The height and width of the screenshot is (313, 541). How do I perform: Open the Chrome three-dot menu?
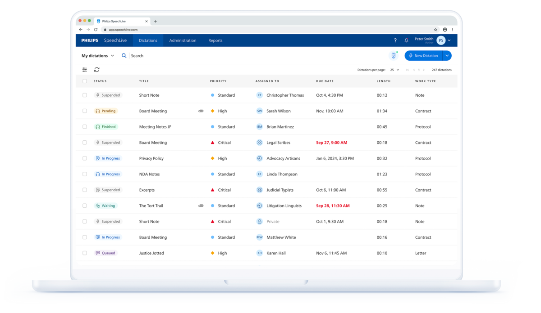click(452, 30)
